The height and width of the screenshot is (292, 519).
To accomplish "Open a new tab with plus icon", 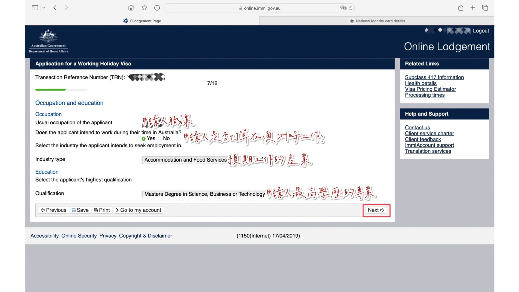I will click(473, 8).
